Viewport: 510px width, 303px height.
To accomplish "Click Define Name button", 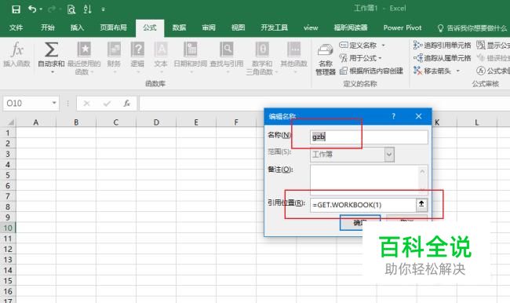I will pos(358,46).
